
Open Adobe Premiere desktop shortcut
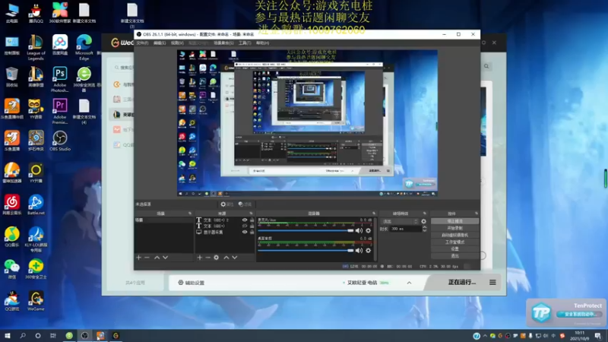[x=60, y=111]
